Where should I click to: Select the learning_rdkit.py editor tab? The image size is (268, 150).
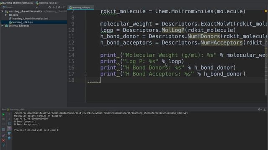(81, 7)
